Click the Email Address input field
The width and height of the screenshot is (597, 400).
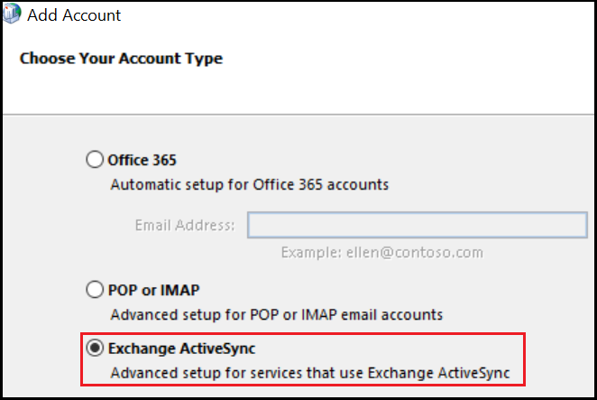coord(418,225)
